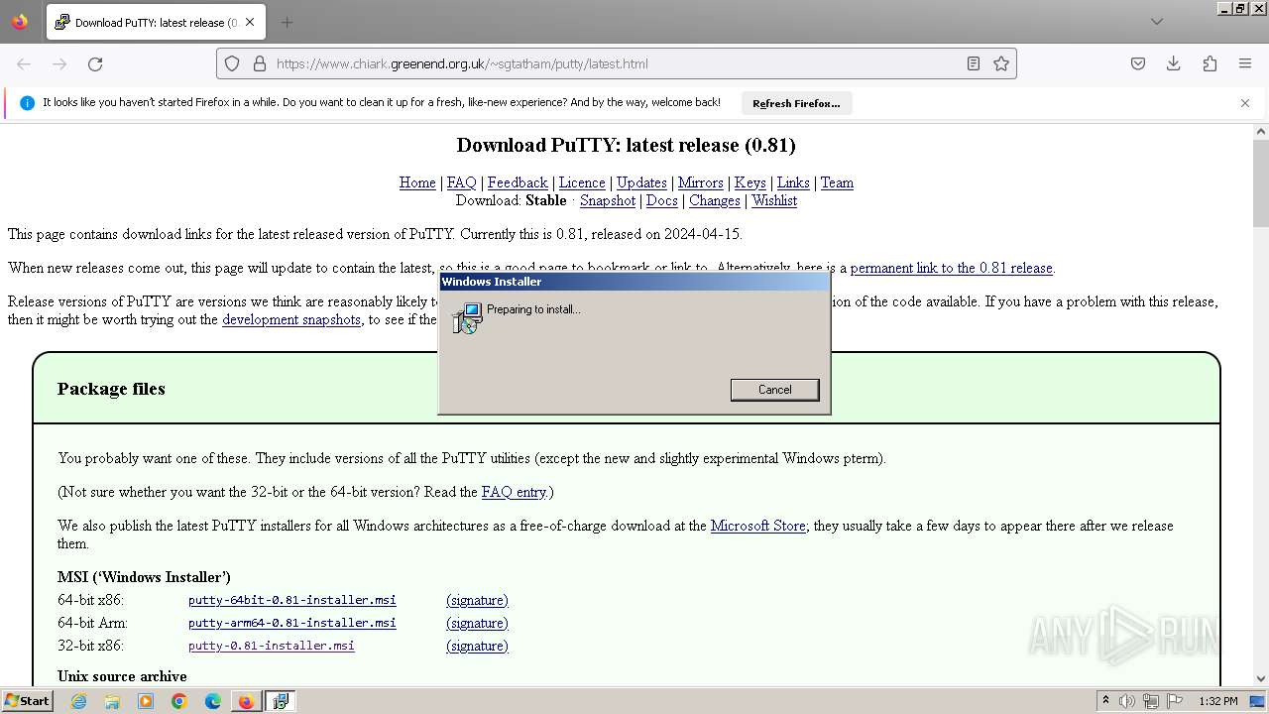Open the Wishlist link
This screenshot has width=1269, height=714.
pyautogui.click(x=774, y=200)
